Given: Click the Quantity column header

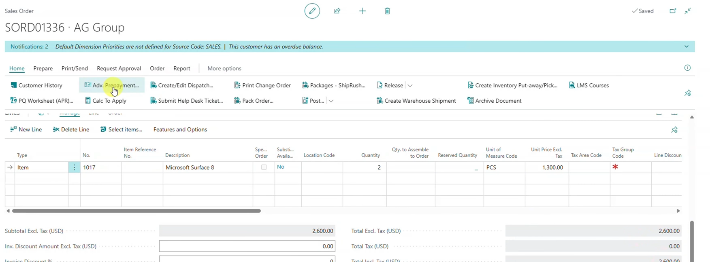Looking at the screenshot, I should click(371, 155).
